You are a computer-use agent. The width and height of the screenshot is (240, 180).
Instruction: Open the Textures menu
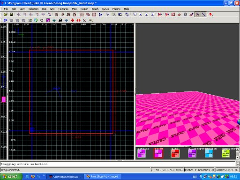click(63, 9)
